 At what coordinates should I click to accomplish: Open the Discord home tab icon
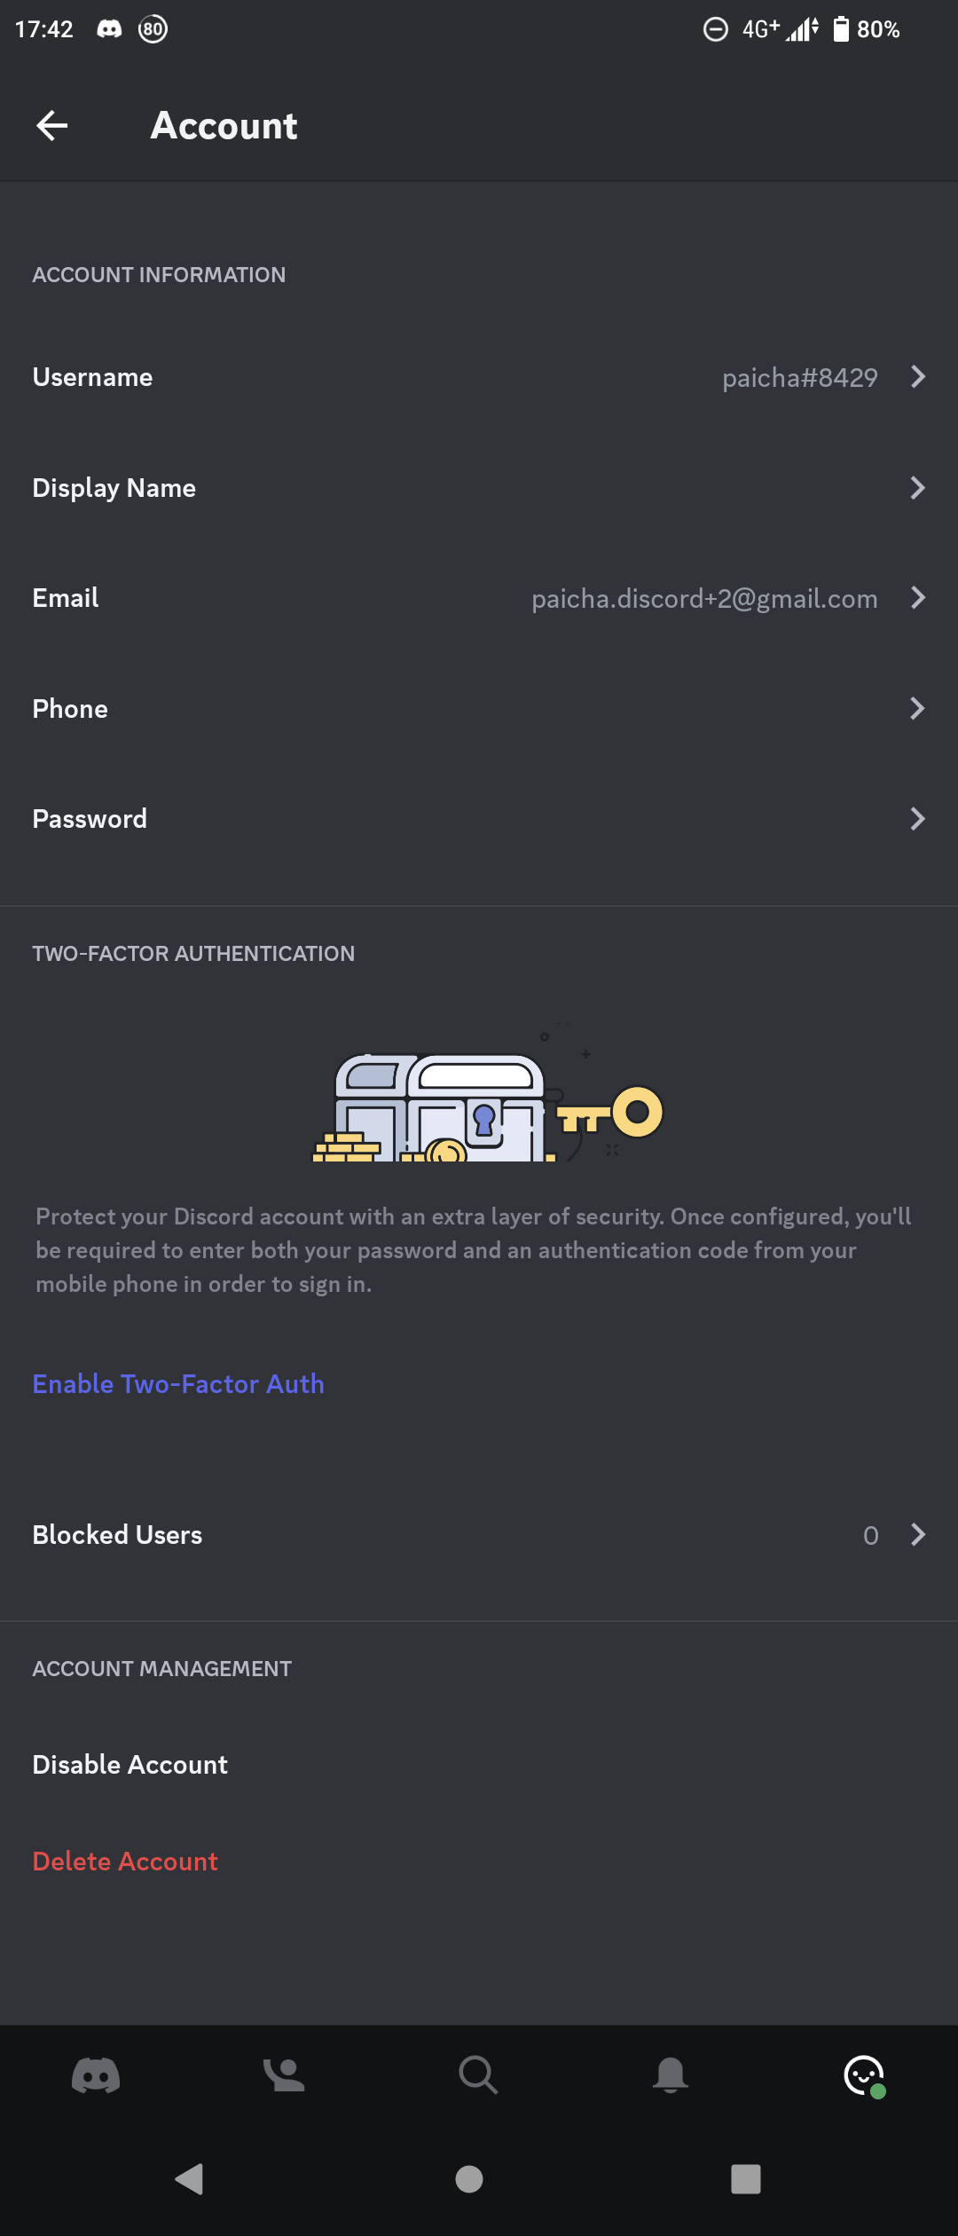pyautogui.click(x=96, y=2075)
